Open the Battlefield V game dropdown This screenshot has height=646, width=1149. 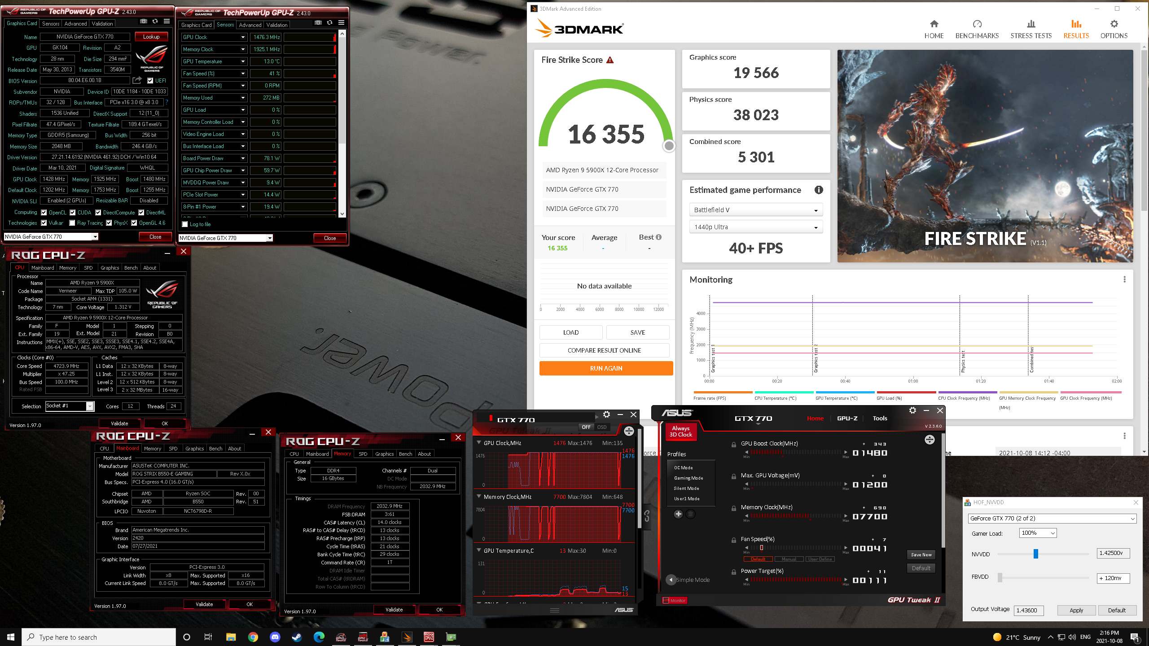coord(756,210)
